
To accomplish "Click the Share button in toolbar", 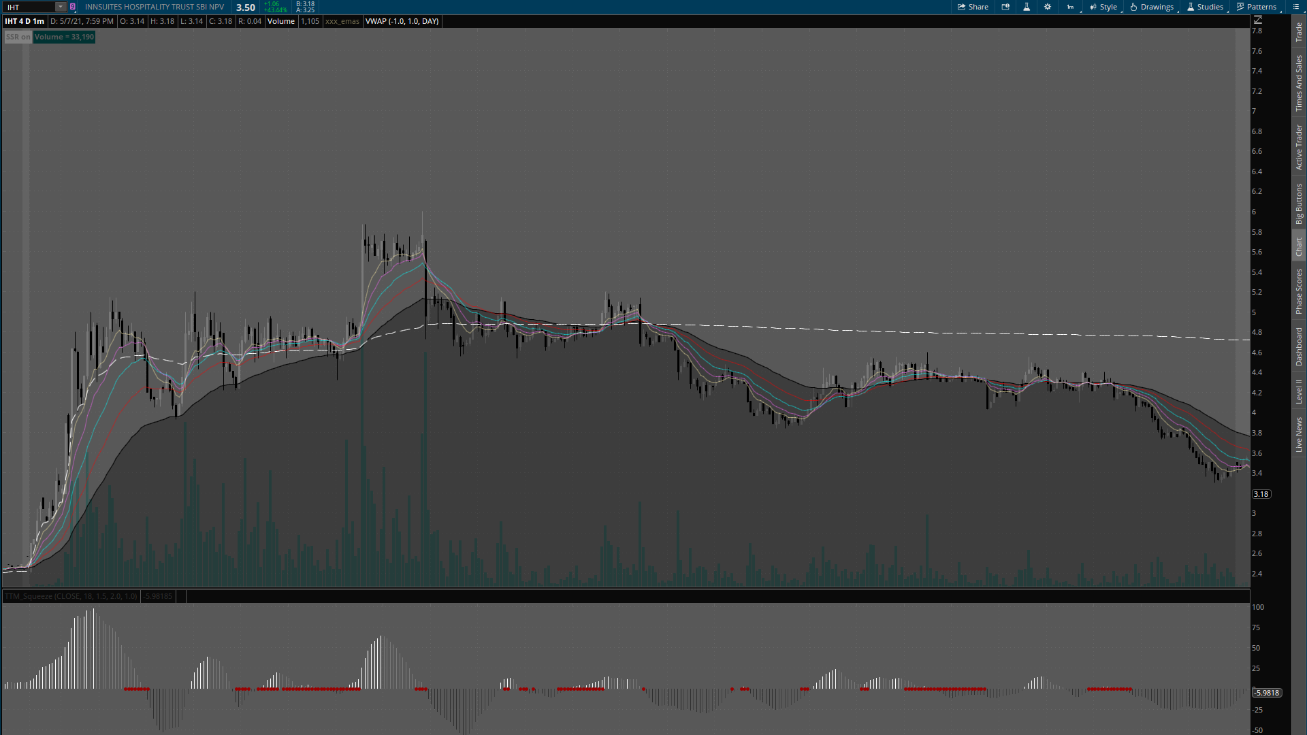I will 973,7.
